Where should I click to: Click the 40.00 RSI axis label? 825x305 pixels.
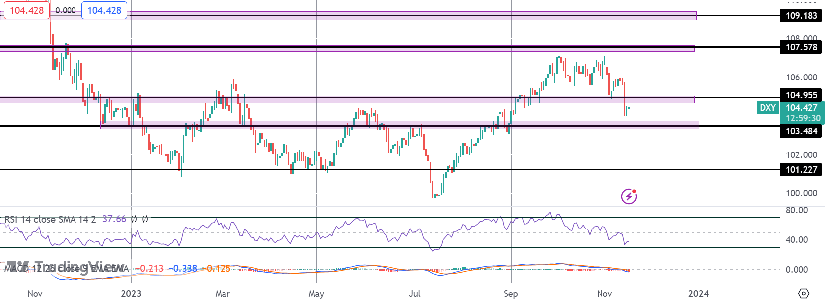coord(796,240)
